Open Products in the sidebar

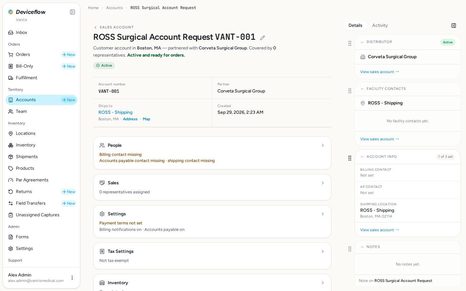41,168
